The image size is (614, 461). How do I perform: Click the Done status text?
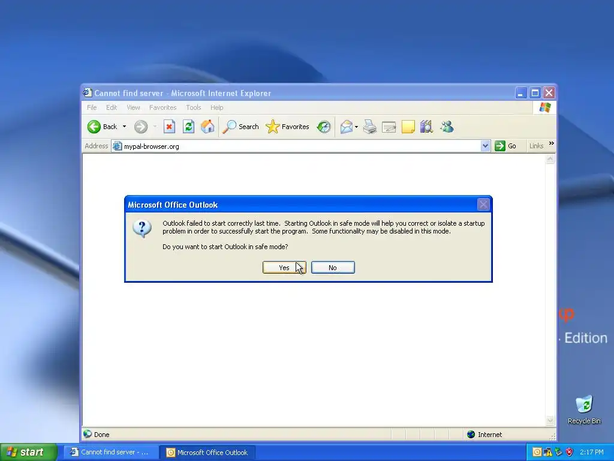101,435
